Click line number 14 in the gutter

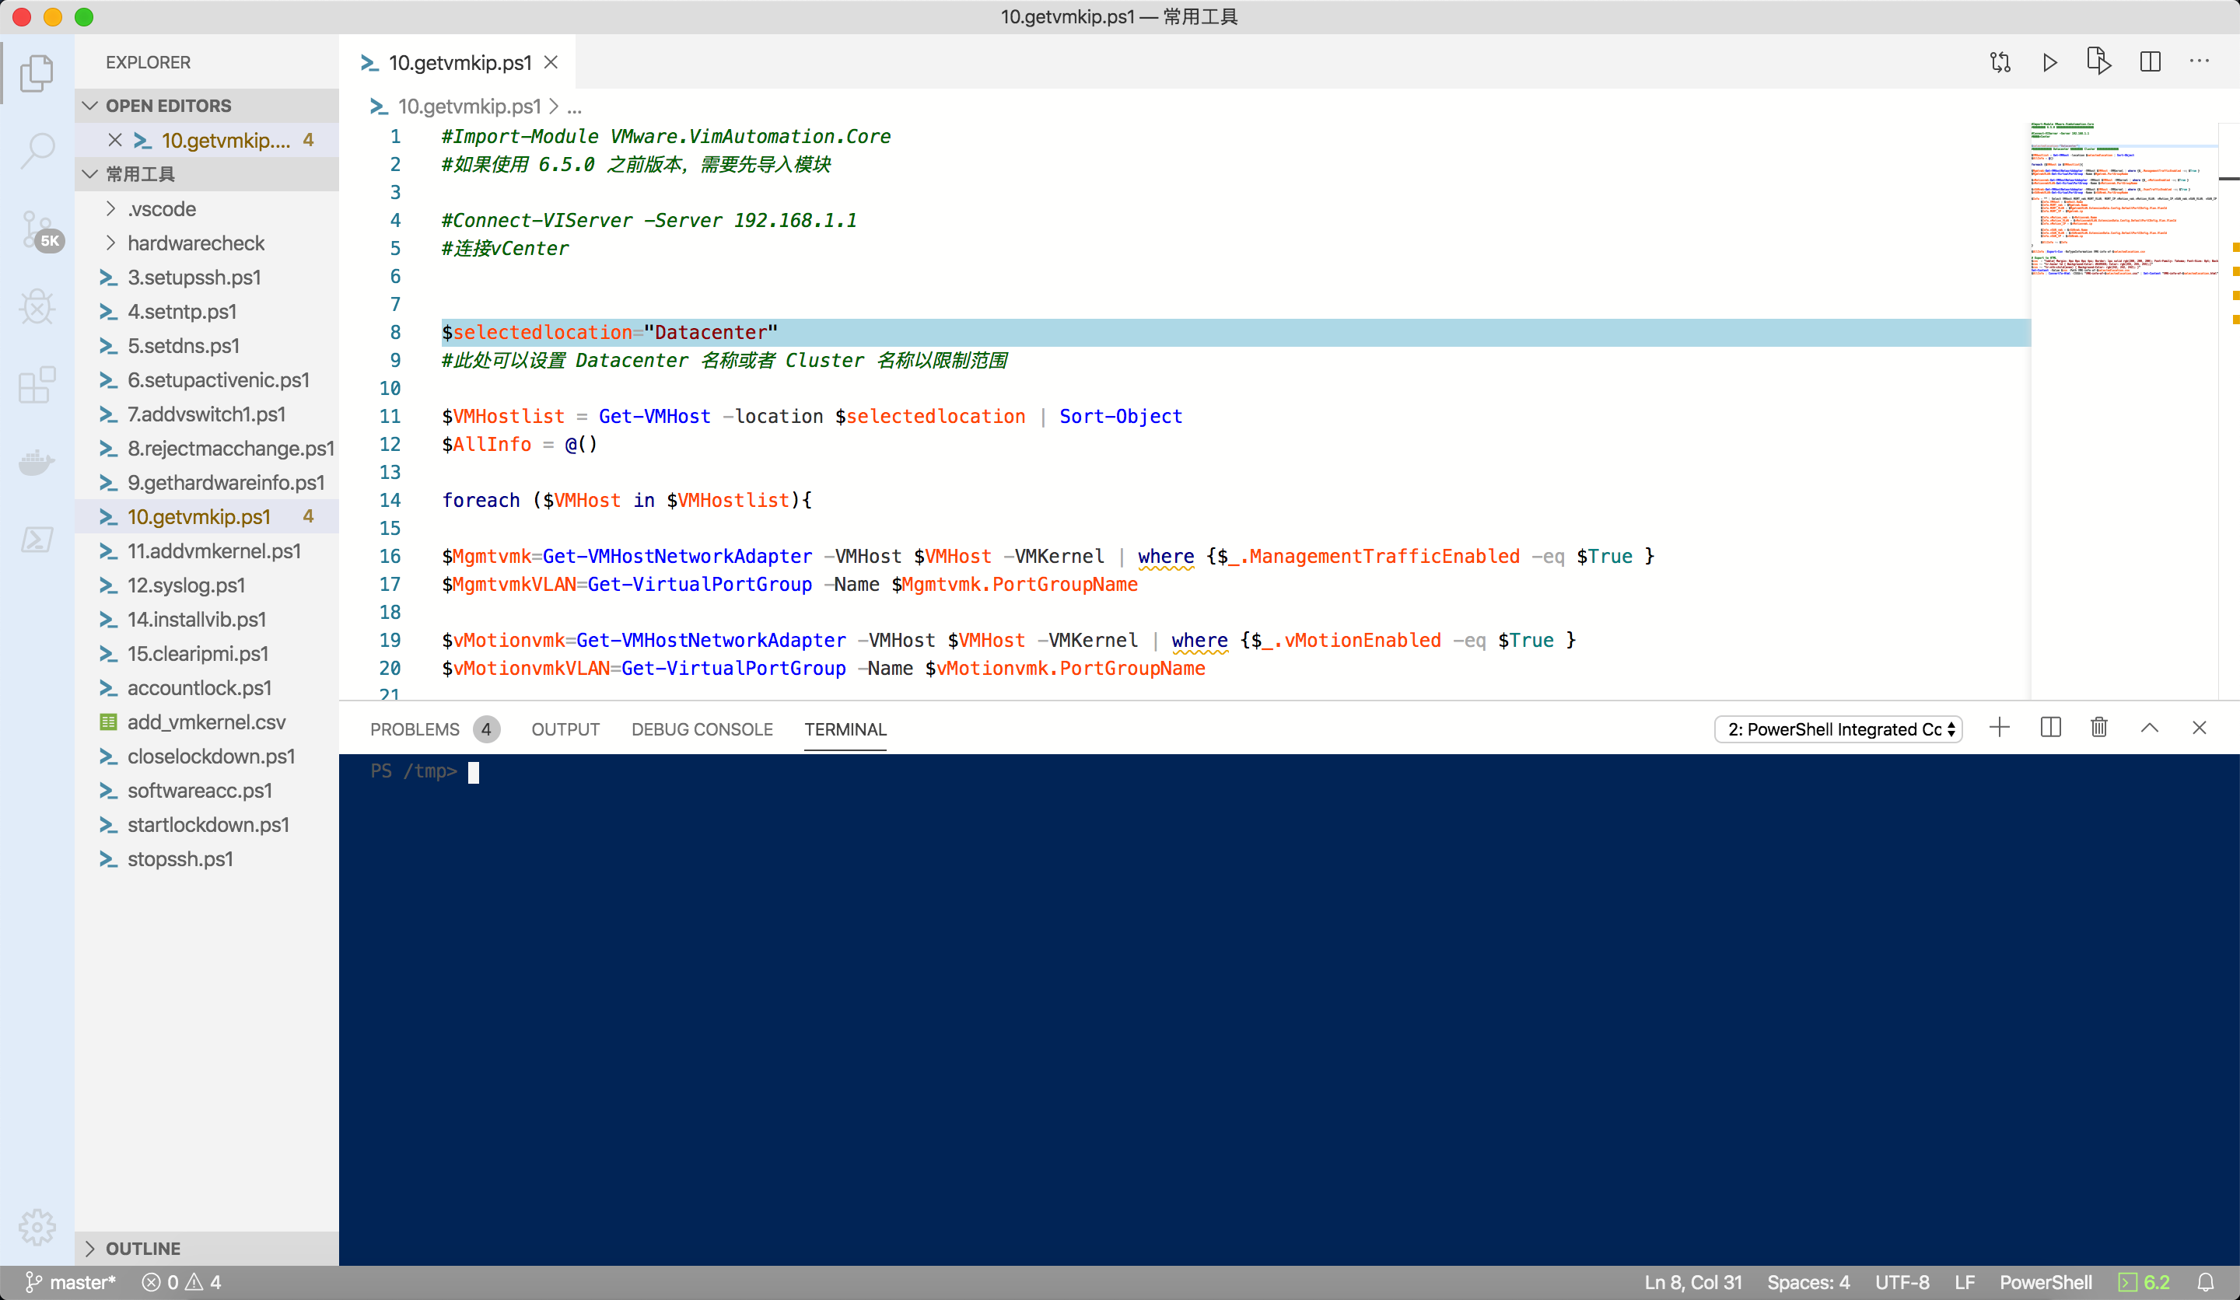pyautogui.click(x=390, y=500)
